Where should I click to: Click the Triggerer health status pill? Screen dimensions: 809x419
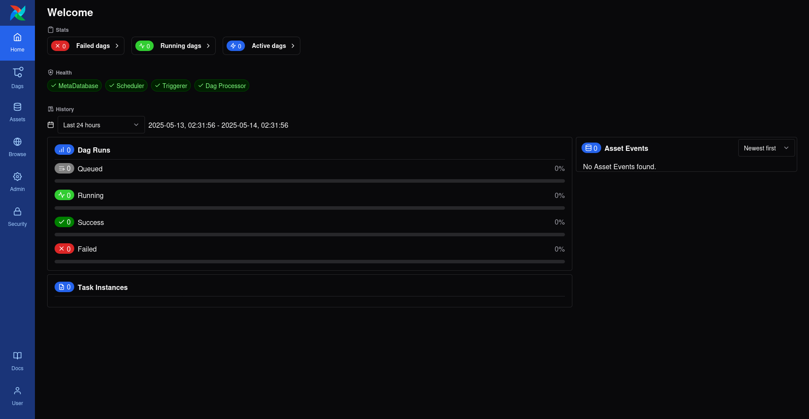pos(171,85)
